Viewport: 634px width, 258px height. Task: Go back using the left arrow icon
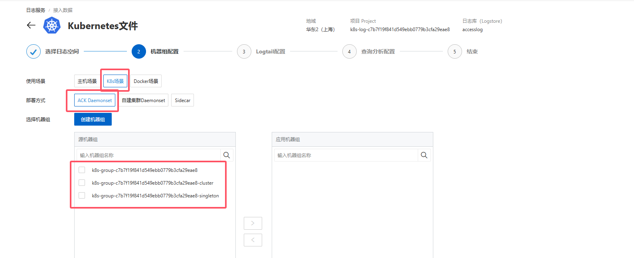pyautogui.click(x=31, y=26)
